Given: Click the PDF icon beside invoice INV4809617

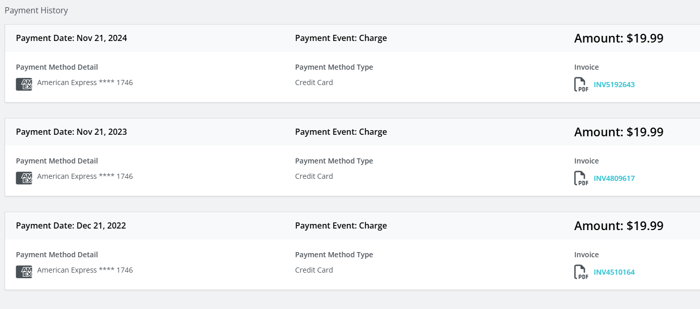Looking at the screenshot, I should [x=581, y=178].
